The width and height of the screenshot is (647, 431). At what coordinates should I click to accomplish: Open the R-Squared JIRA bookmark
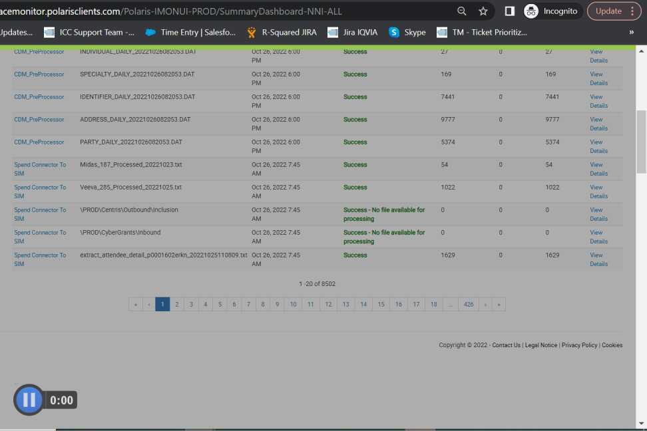(x=282, y=32)
